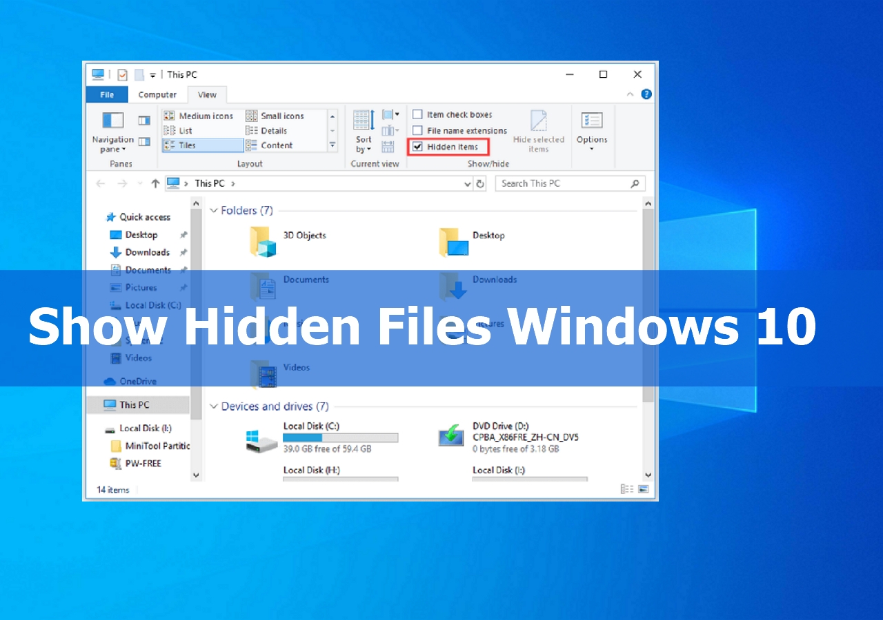Open the PW-FREE item in navigation pane
This screenshot has height=620, width=883.
(135, 463)
